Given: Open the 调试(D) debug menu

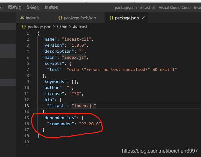Looking at the screenshot, I should [14, 7].
